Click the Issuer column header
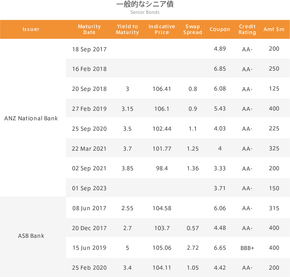The image size is (290, 277). click(31, 29)
